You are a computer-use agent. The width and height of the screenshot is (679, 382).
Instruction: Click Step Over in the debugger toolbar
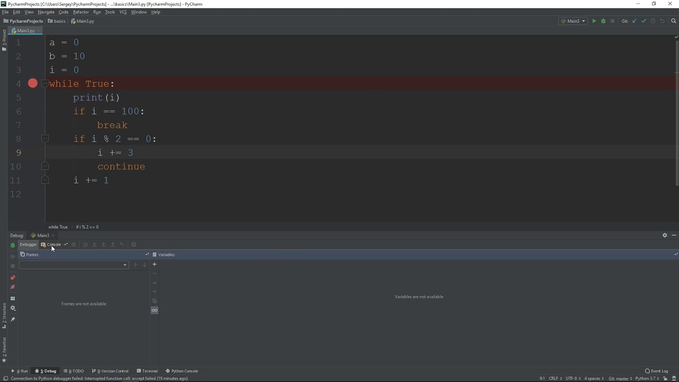click(85, 245)
